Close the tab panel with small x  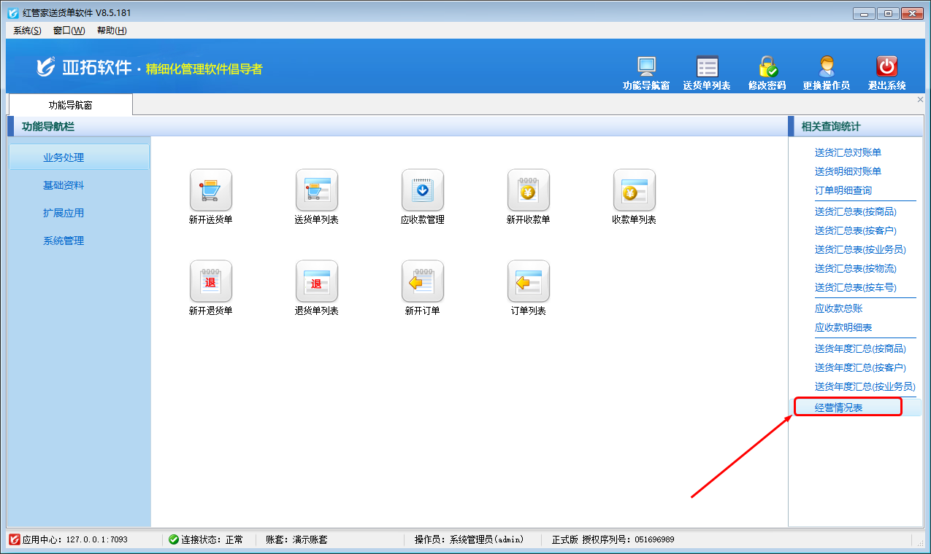pyautogui.click(x=920, y=100)
